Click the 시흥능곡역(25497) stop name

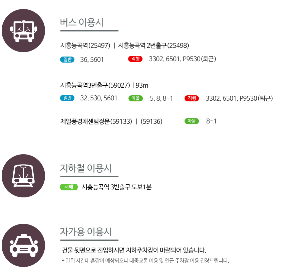click(85, 46)
